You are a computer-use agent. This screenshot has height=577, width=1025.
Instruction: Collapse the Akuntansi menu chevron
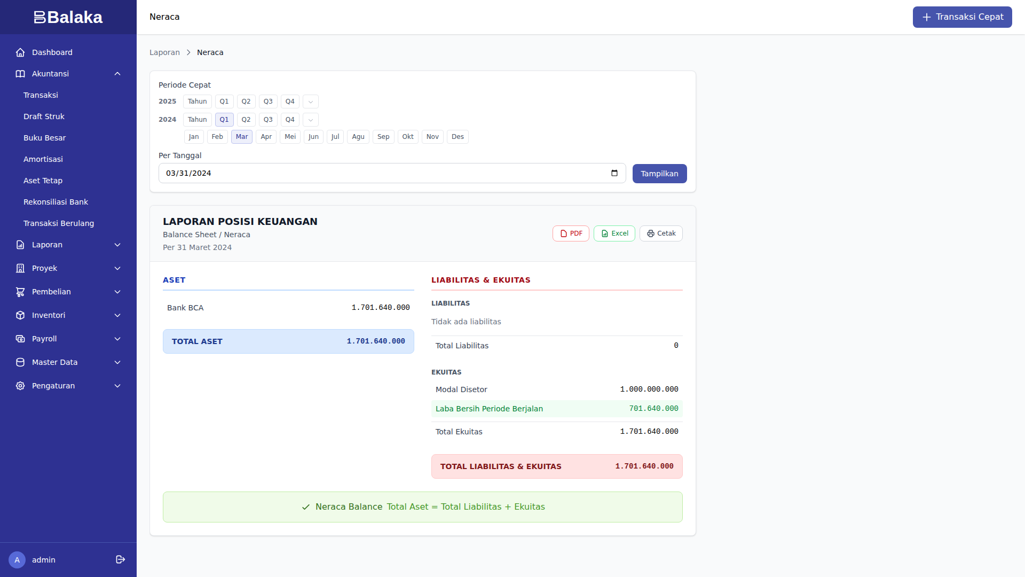117,74
